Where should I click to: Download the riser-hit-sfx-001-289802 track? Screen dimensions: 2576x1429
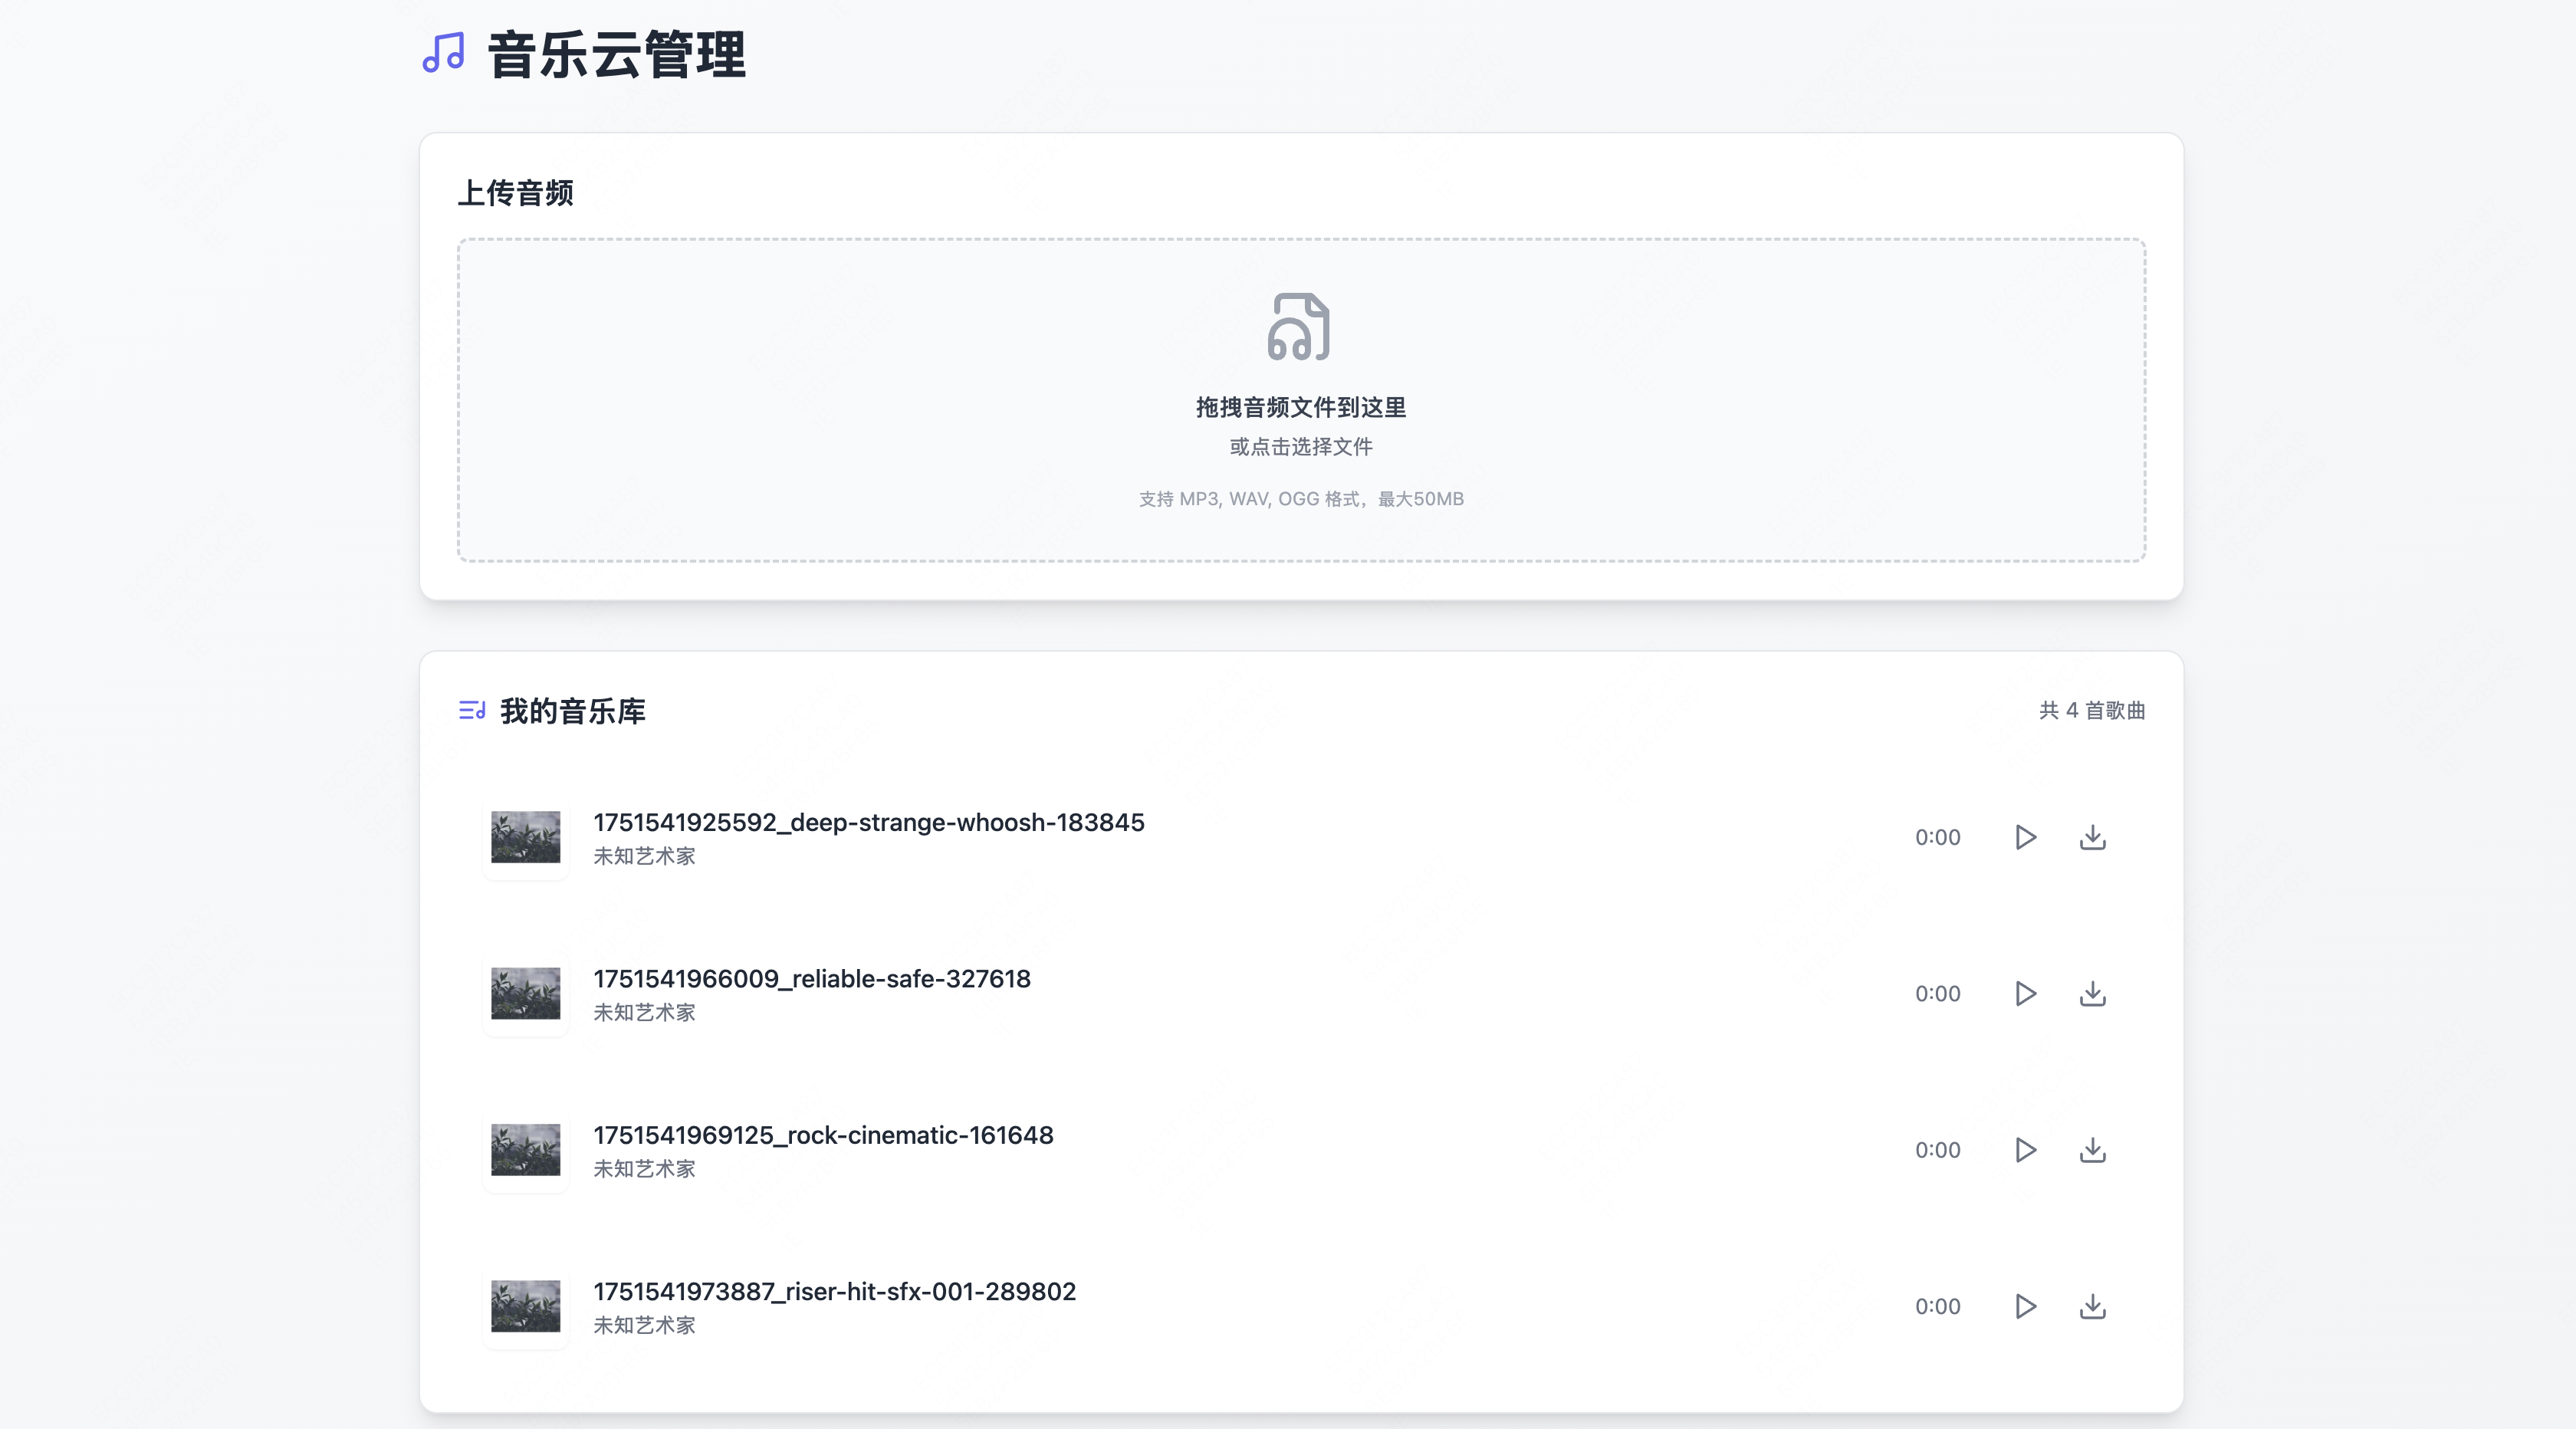coord(2092,1306)
